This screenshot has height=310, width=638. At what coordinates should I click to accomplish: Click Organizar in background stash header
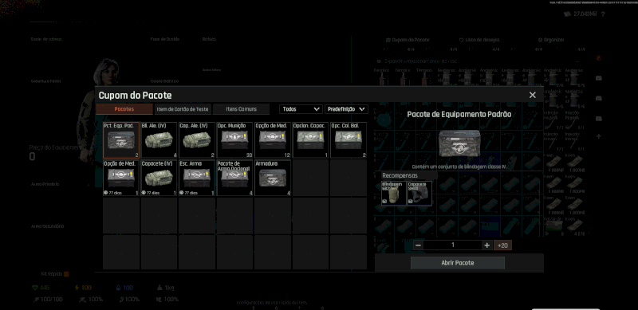pyautogui.click(x=551, y=40)
